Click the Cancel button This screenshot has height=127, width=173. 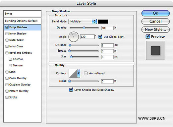point(155,21)
